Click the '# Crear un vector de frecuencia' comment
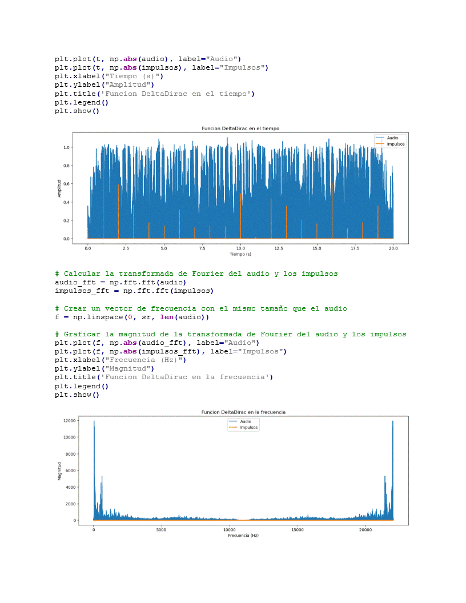The height and width of the screenshot is (603, 466). (x=200, y=308)
